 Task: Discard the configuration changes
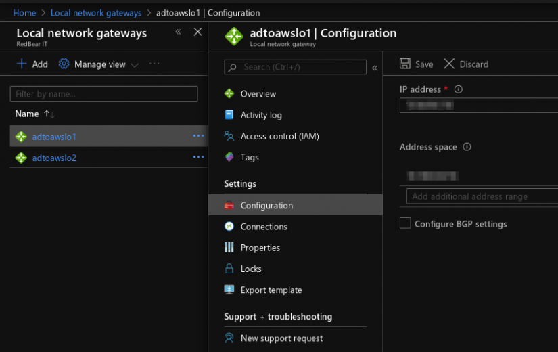pos(466,64)
